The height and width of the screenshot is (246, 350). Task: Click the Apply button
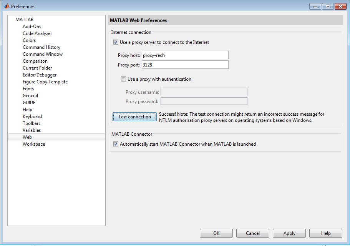pos(289,233)
